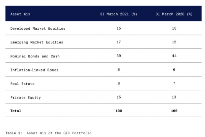This screenshot has height=137, width=205.
Task: Select the 'Private Equity' row label
Action: (26, 97)
